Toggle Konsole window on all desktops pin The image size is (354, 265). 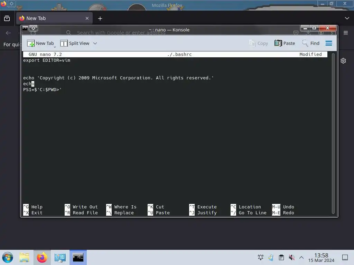pyautogui.click(x=34, y=28)
